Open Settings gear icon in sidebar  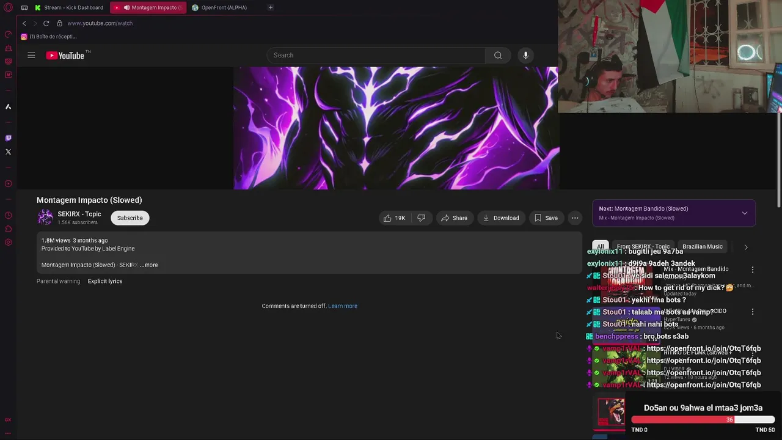point(8,242)
